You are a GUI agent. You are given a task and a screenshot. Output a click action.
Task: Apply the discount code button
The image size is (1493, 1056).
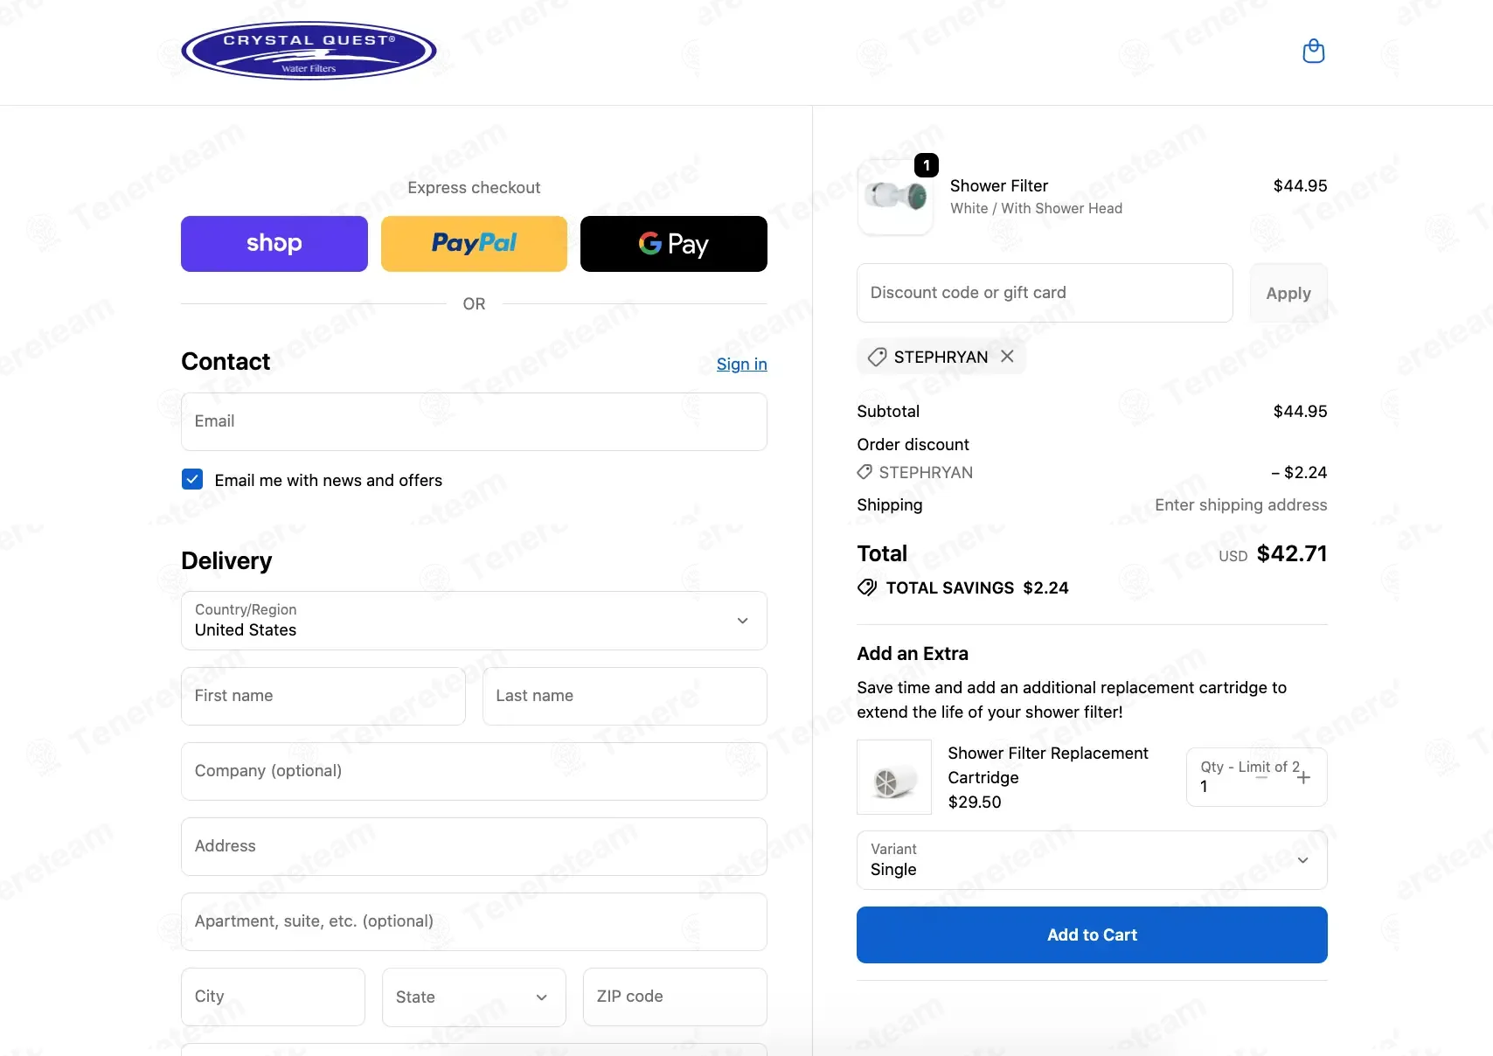1288,293
